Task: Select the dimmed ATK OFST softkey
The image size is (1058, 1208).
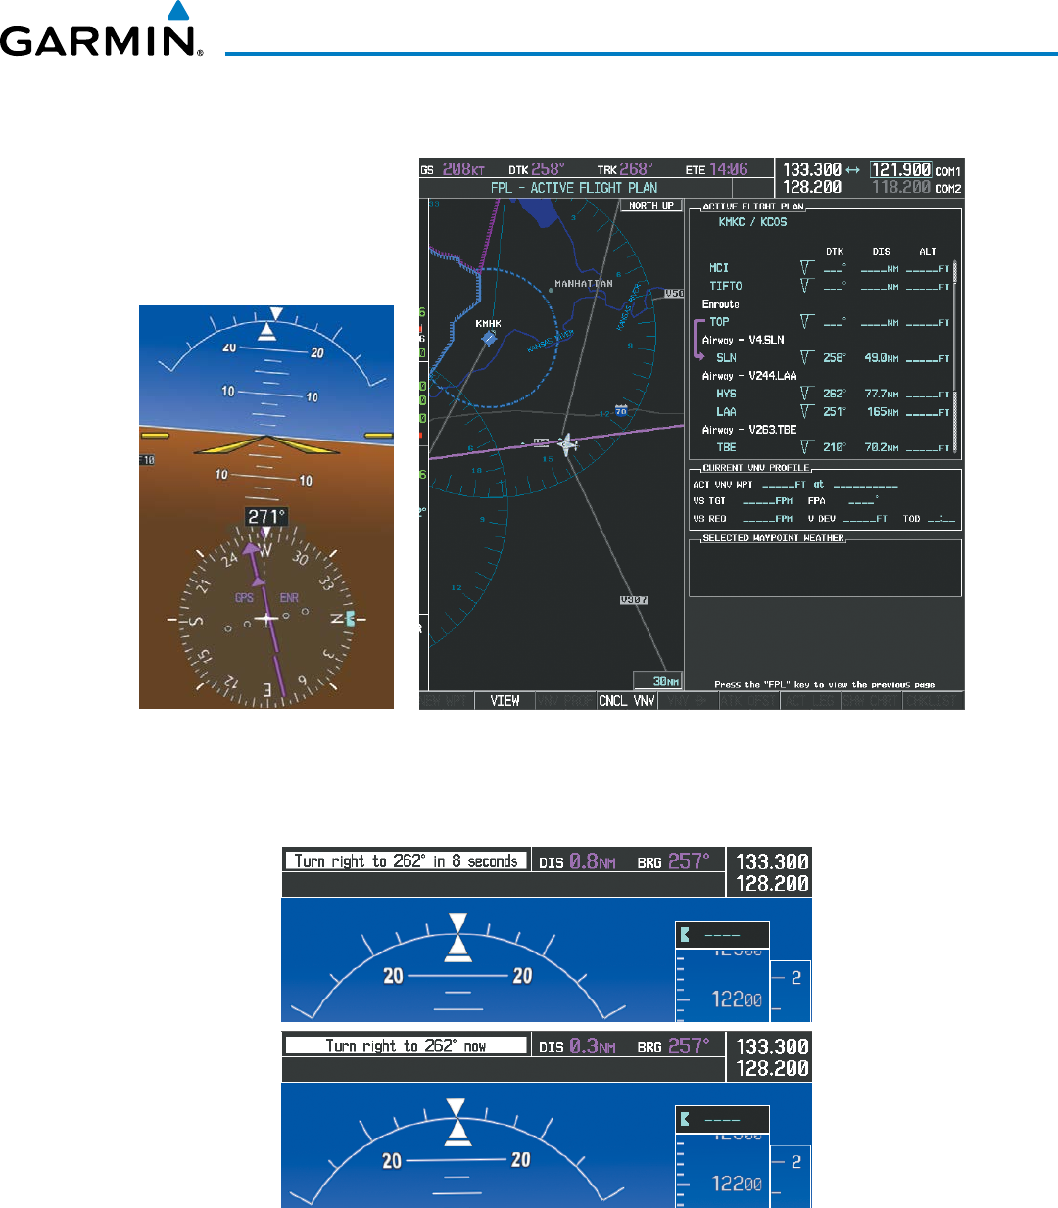Action: click(x=749, y=701)
